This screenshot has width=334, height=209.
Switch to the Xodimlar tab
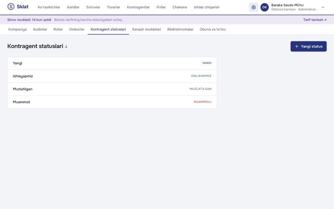(x=40, y=29)
